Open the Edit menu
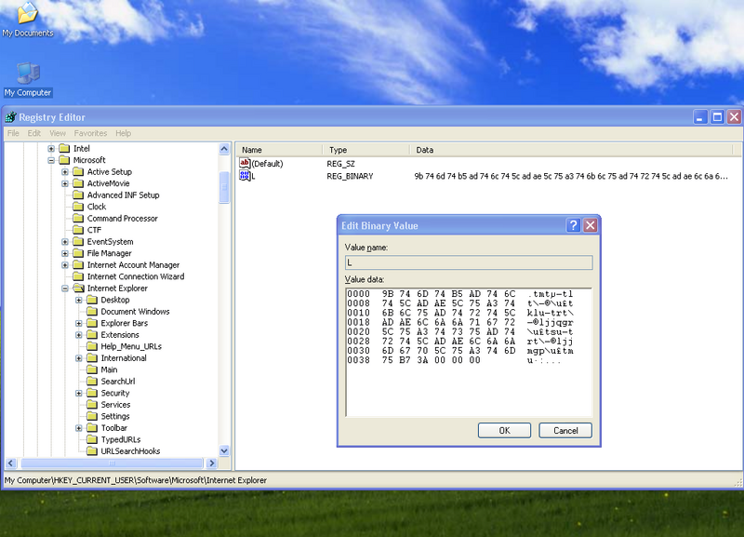Image resolution: width=744 pixels, height=537 pixels. pos(34,133)
